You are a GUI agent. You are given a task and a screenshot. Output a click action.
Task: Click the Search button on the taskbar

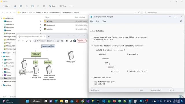[x=36, y=101]
